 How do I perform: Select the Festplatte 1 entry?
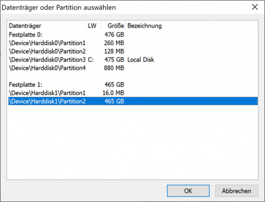click(133, 84)
